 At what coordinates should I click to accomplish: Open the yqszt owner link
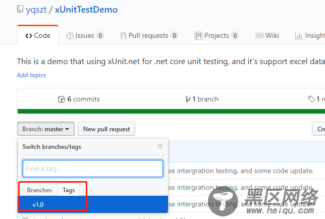coord(36,10)
